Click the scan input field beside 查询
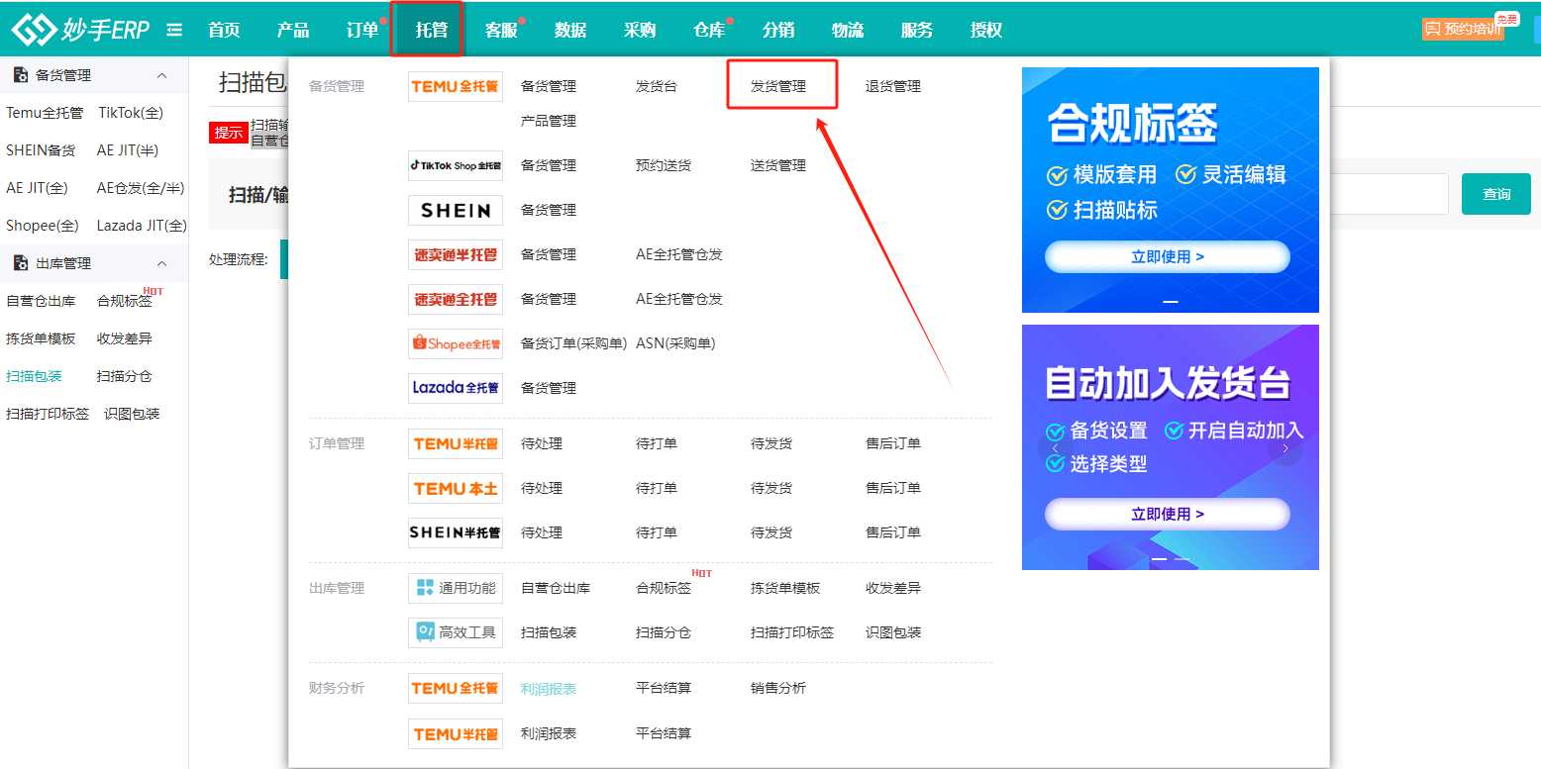 click(1389, 194)
